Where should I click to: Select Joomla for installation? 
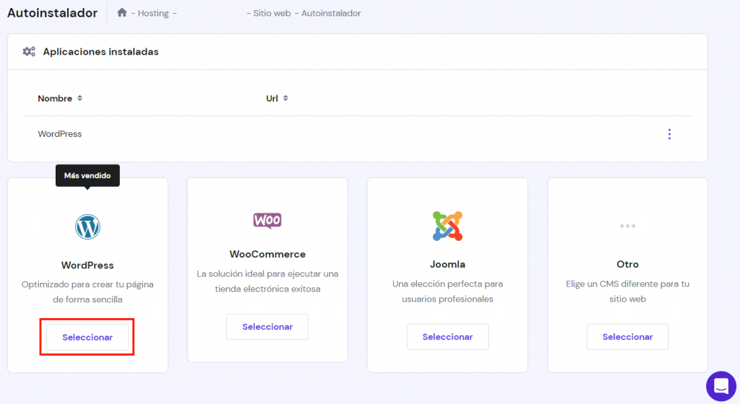[x=447, y=337]
